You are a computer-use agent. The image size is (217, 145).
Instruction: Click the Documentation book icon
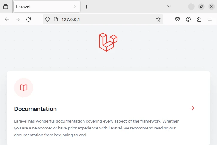click(24, 88)
